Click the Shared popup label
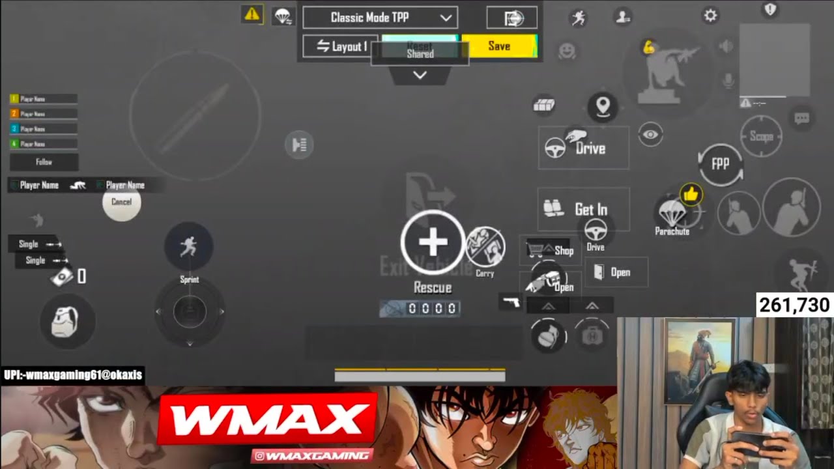This screenshot has width=834, height=469. point(420,54)
